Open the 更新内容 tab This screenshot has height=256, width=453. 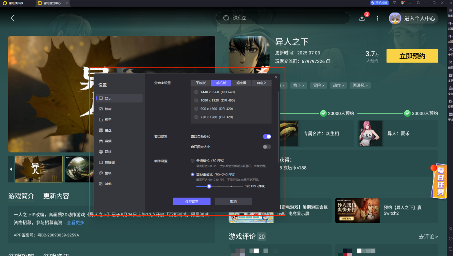56,196
